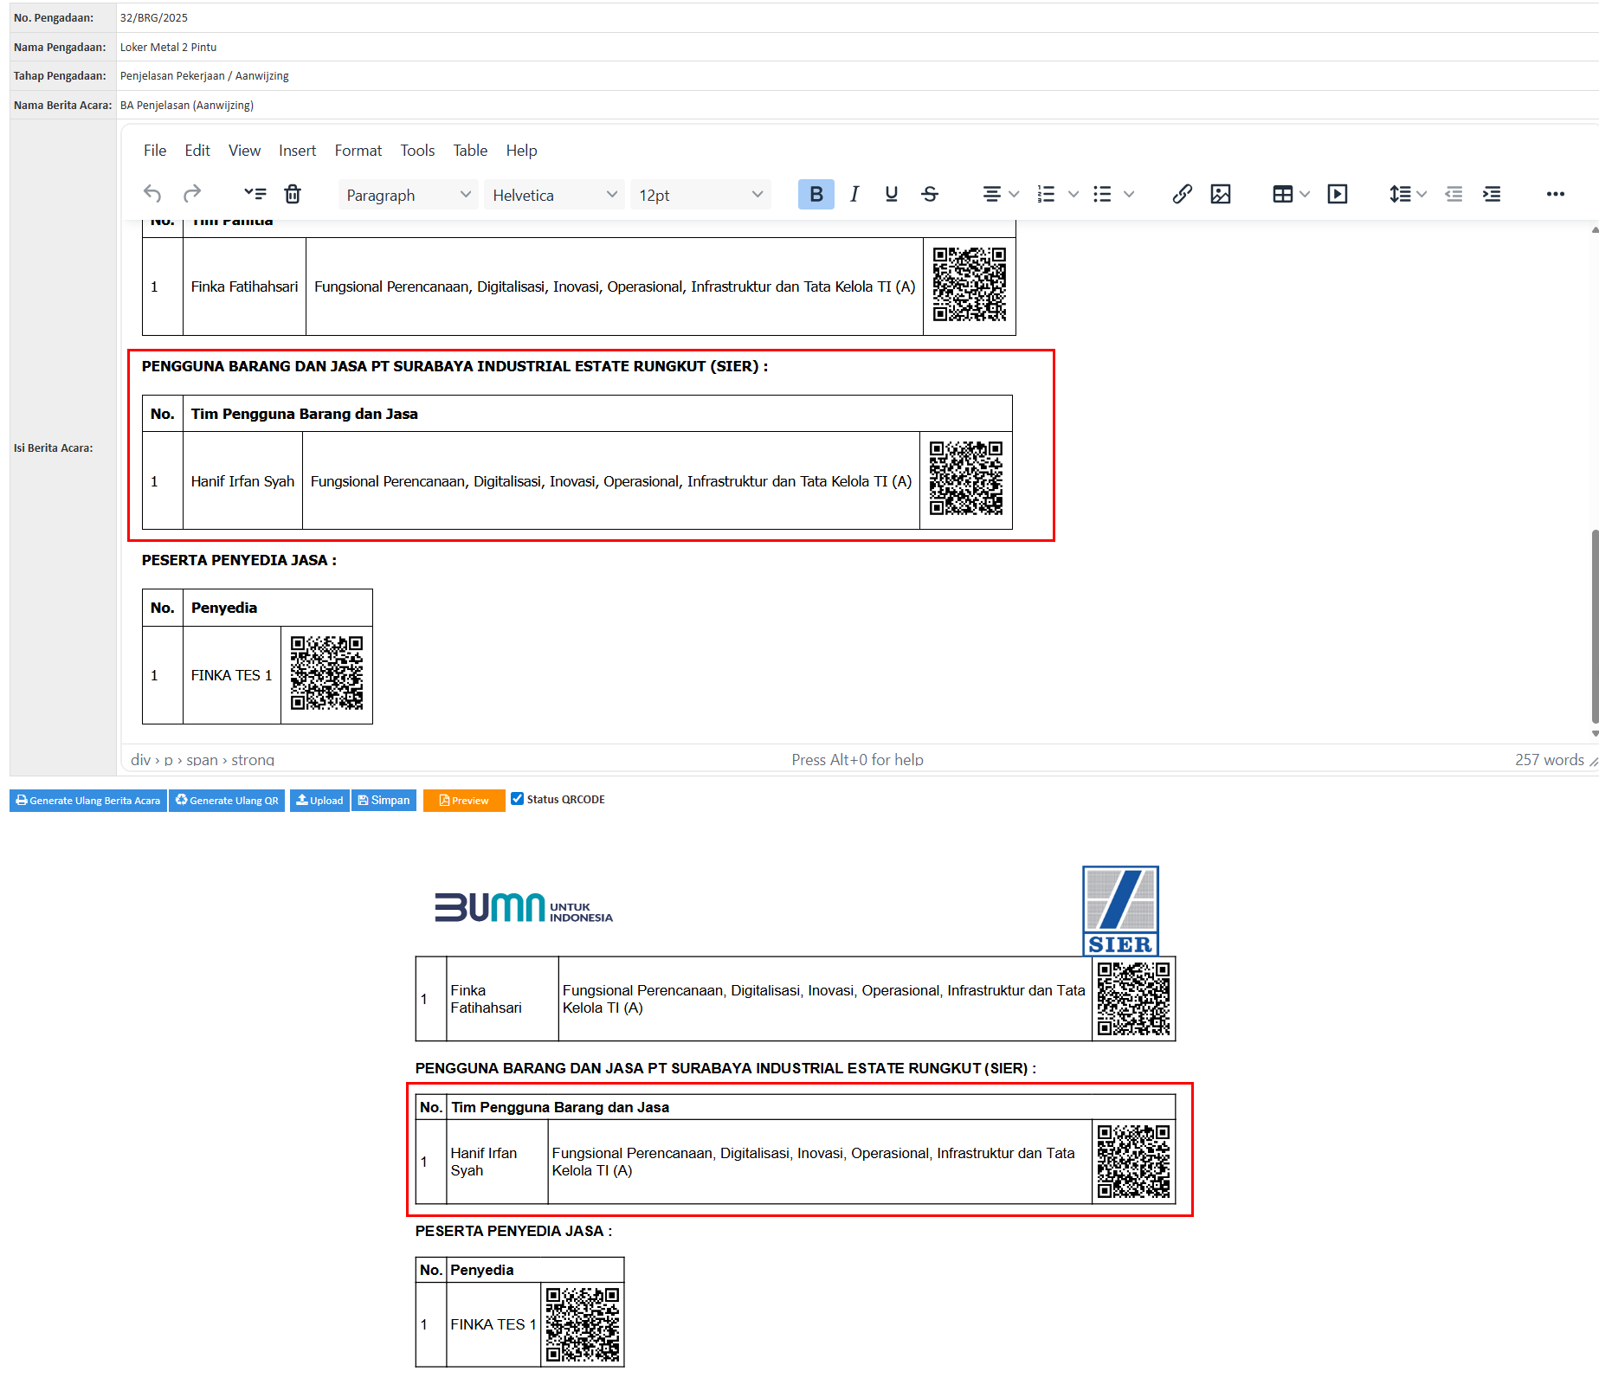The height and width of the screenshot is (1378, 1599).
Task: Open the Insert menu
Action: (297, 151)
